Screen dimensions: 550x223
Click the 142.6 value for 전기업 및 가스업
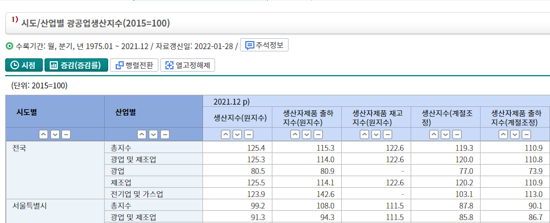click(326, 194)
